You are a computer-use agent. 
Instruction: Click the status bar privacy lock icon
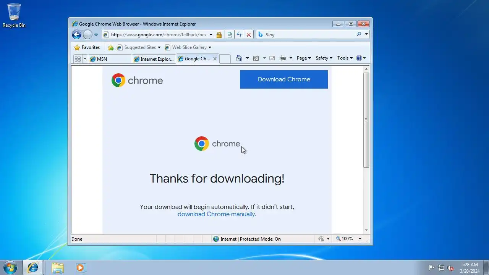321,239
